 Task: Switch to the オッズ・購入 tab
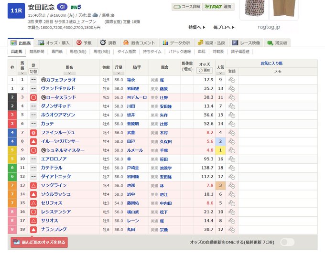[54, 43]
